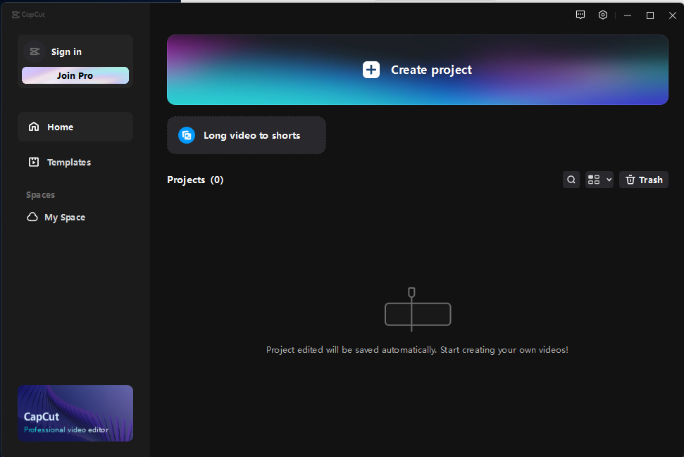Click the Home house icon

34,127
